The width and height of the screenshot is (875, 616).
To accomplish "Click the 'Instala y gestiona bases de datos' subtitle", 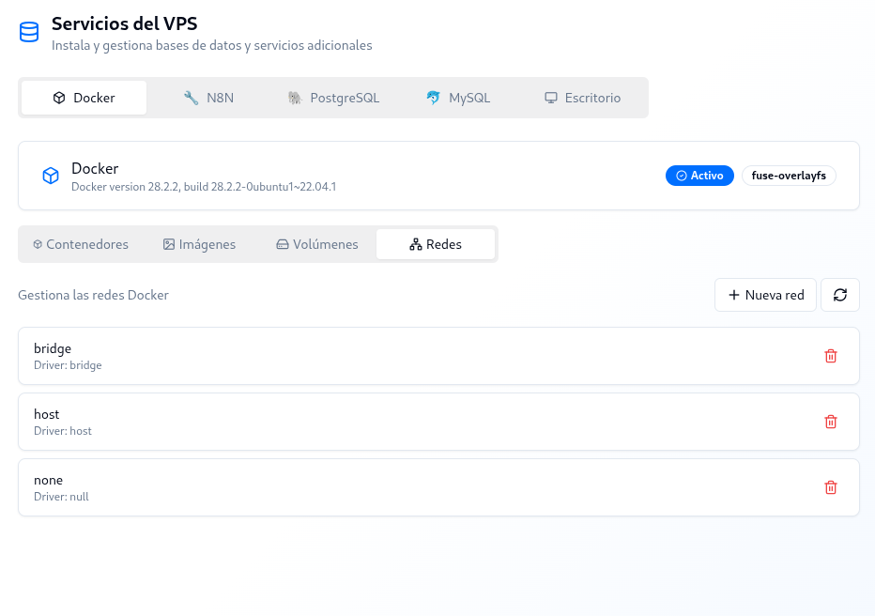I will tap(212, 45).
